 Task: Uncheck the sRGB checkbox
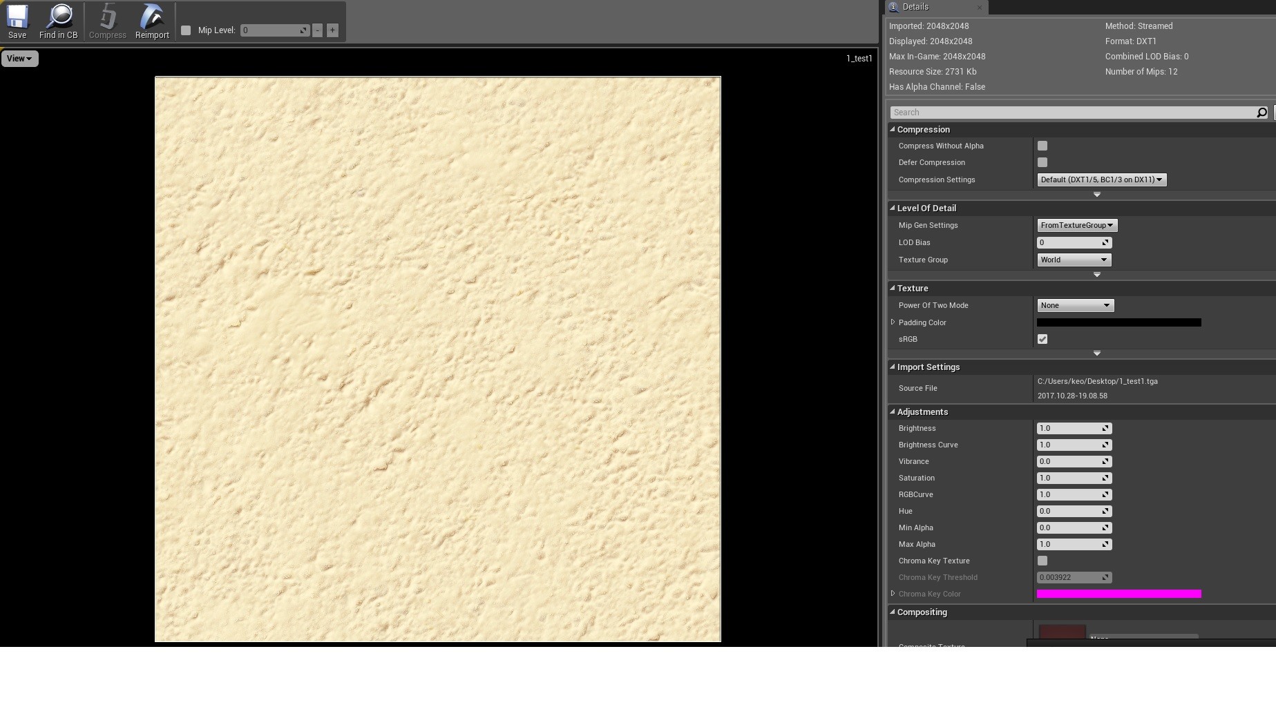coord(1042,339)
